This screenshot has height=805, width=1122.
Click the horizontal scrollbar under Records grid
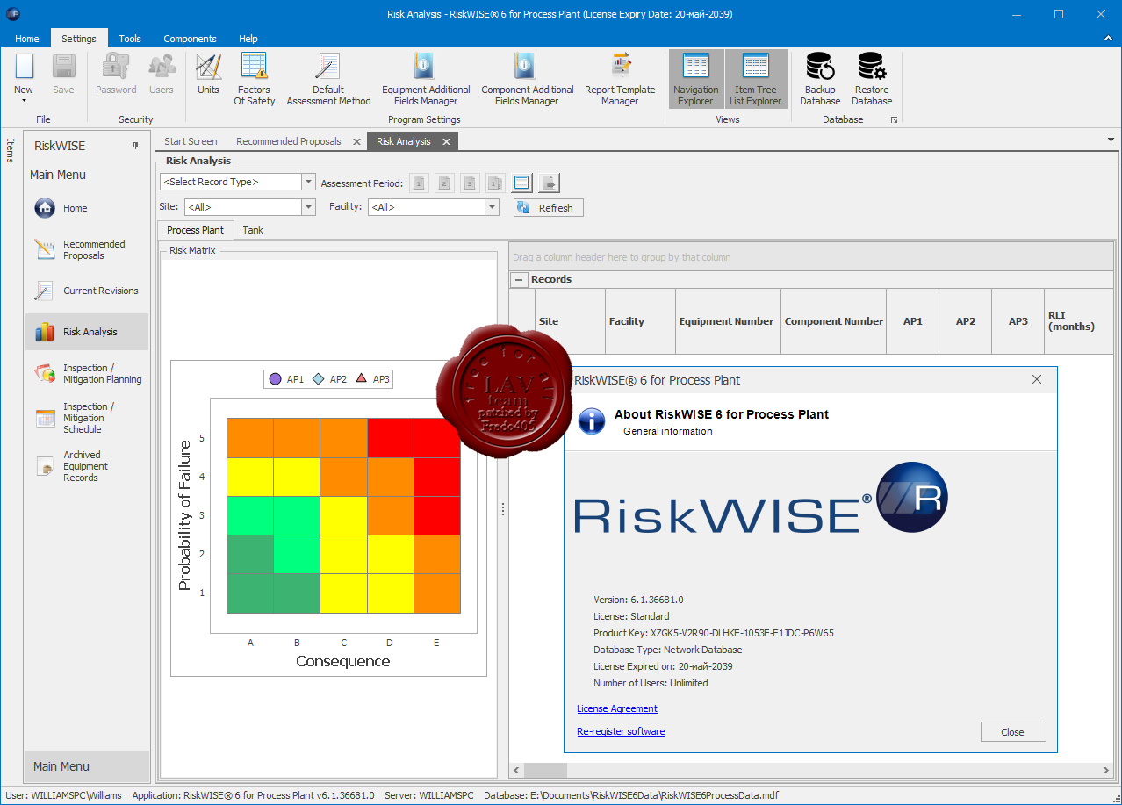(811, 770)
